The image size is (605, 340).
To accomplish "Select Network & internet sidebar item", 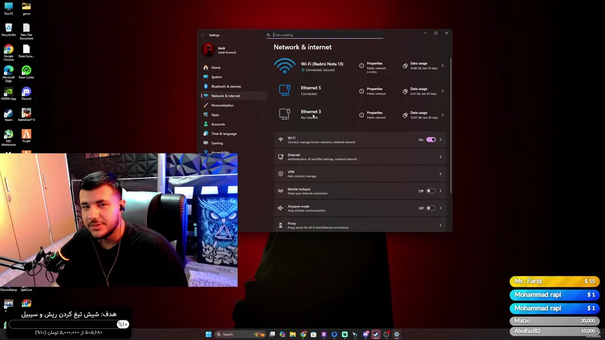I will click(234, 96).
